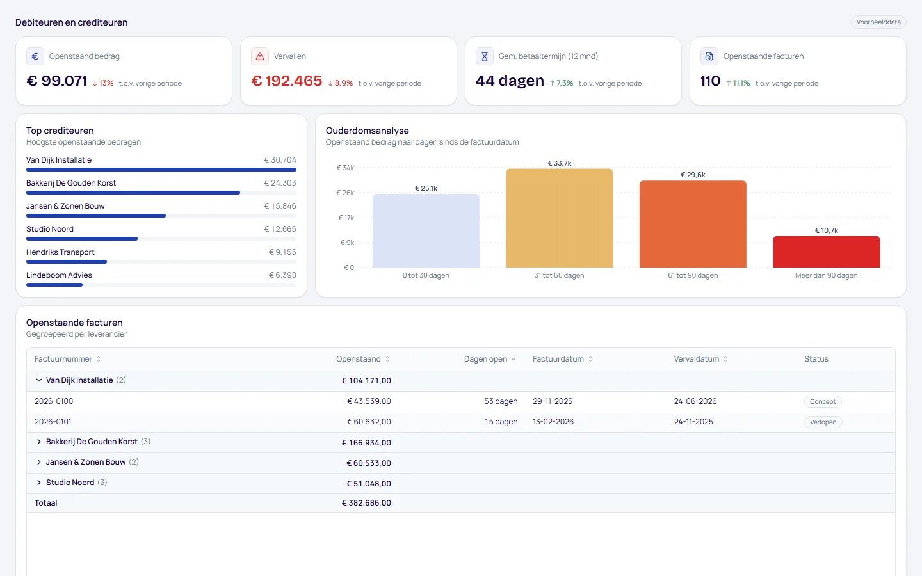The height and width of the screenshot is (576, 922).
Task: Click the € 24.303 amount in Top crediteuren
Action: click(280, 183)
